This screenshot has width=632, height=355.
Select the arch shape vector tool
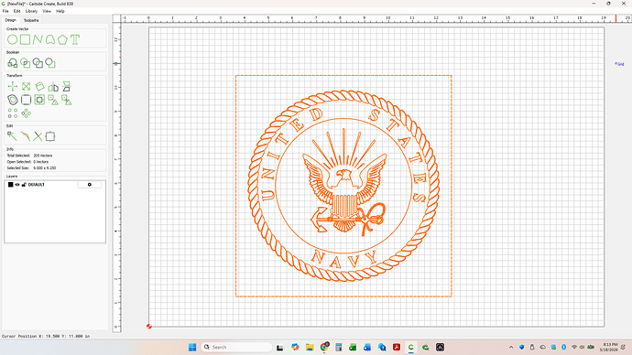tap(50, 39)
